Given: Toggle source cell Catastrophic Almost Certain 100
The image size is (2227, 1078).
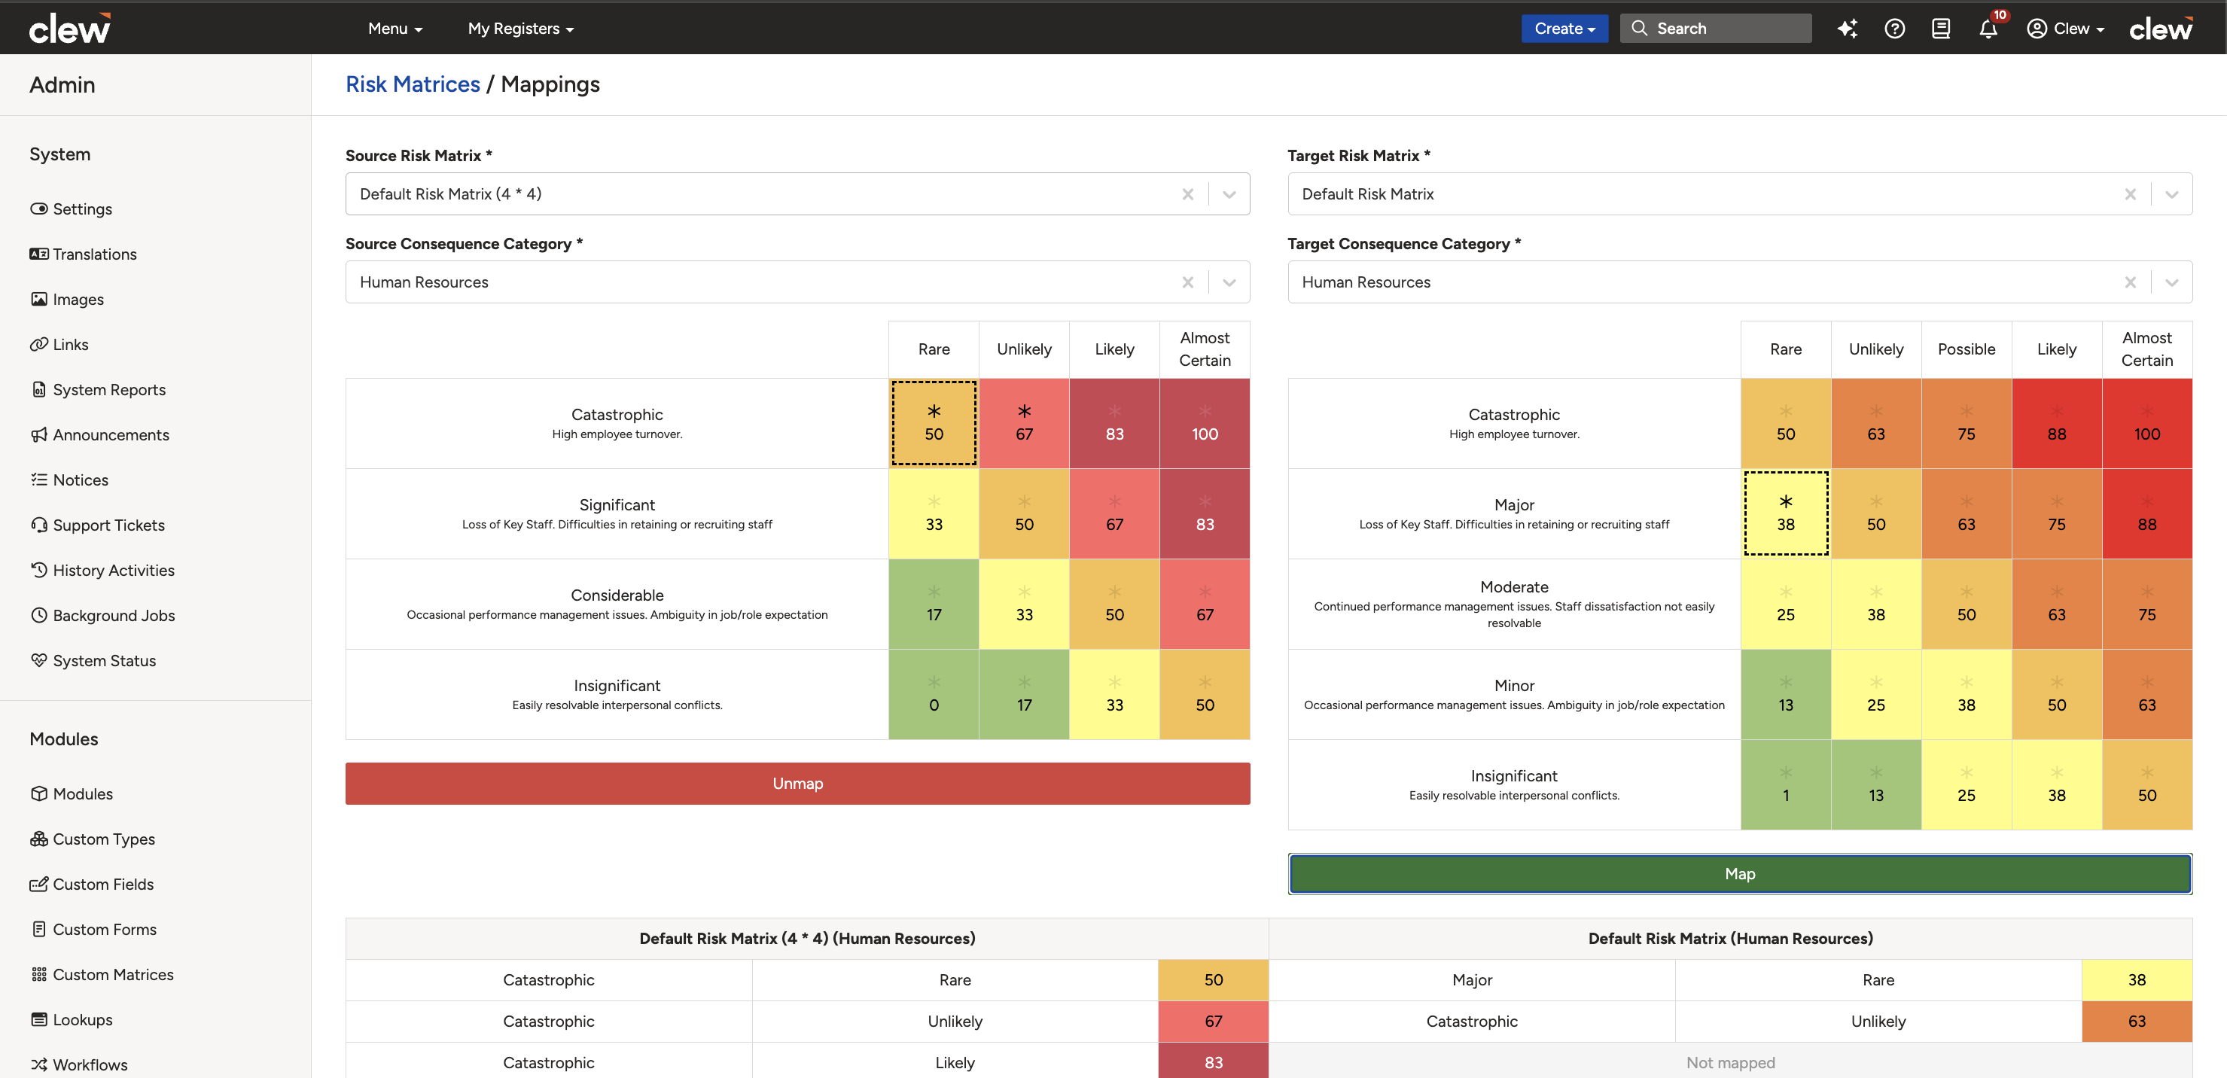Looking at the screenshot, I should click(1205, 424).
